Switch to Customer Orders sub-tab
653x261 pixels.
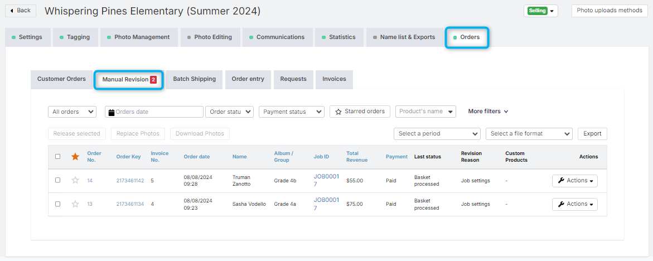[61, 79]
